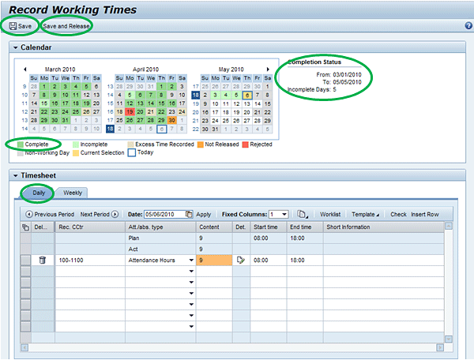Open details icon for Attendance Hours row
The image size is (474, 360).
240,259
